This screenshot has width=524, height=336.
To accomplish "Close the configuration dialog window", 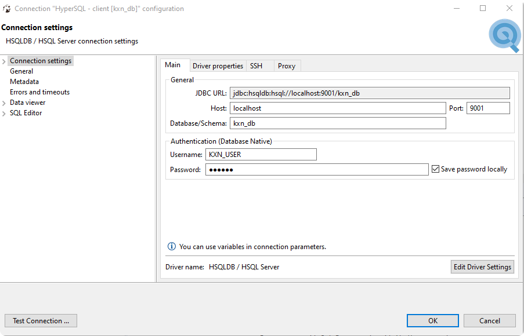I will (509, 8).
